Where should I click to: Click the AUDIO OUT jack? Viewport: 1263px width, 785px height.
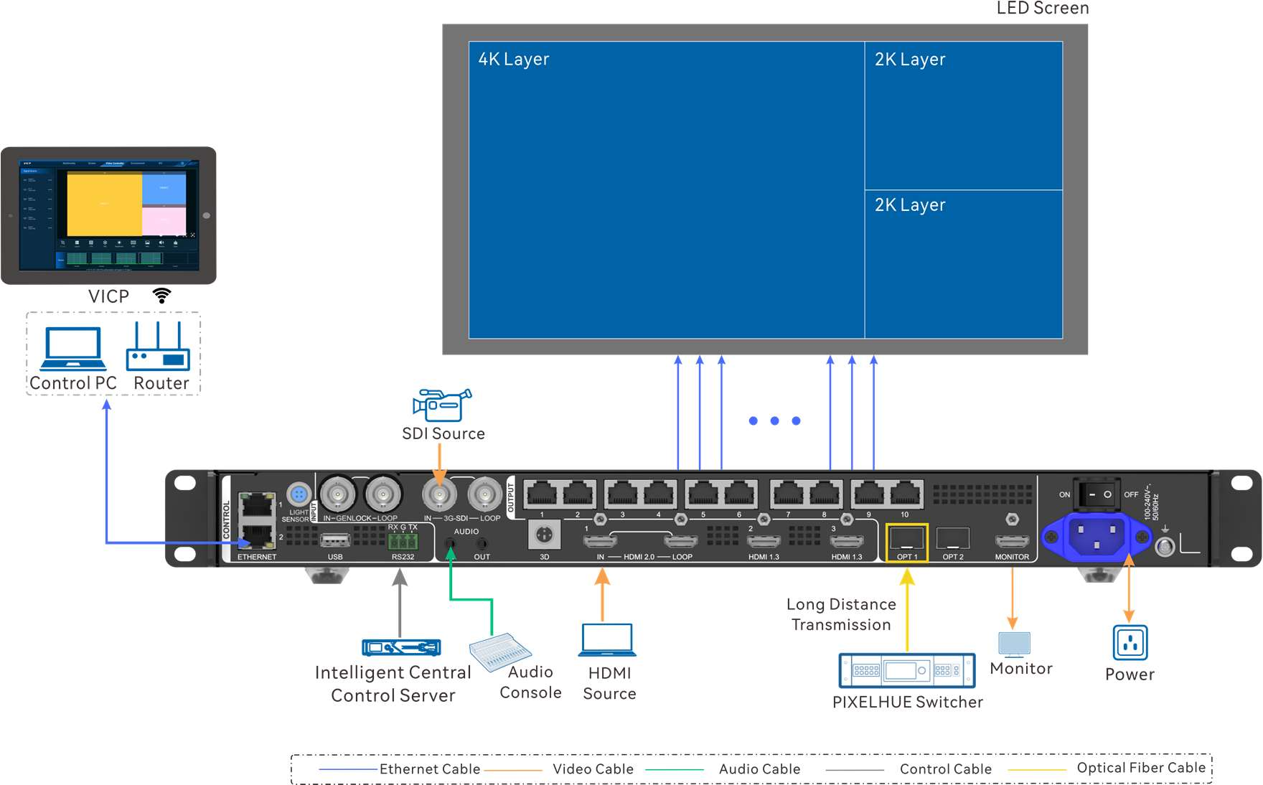pyautogui.click(x=482, y=544)
